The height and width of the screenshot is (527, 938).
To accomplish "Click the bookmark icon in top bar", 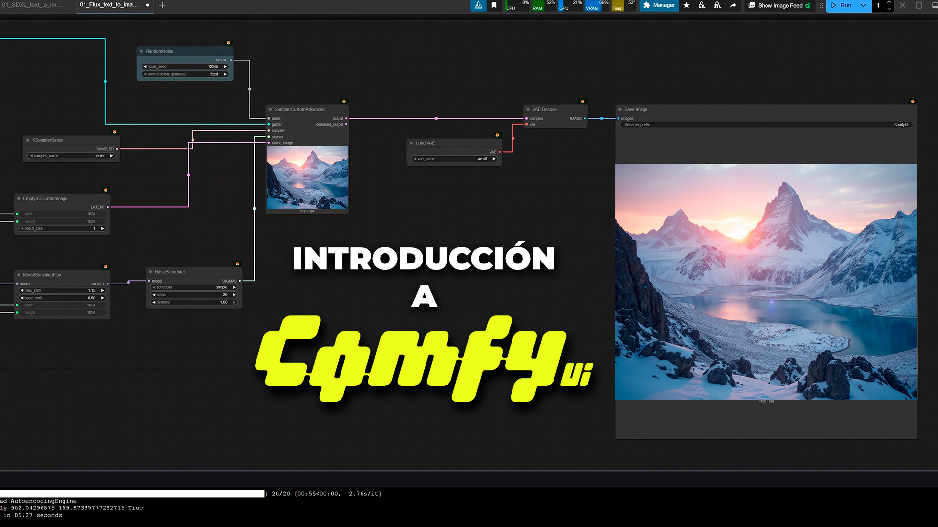I will (494, 5).
